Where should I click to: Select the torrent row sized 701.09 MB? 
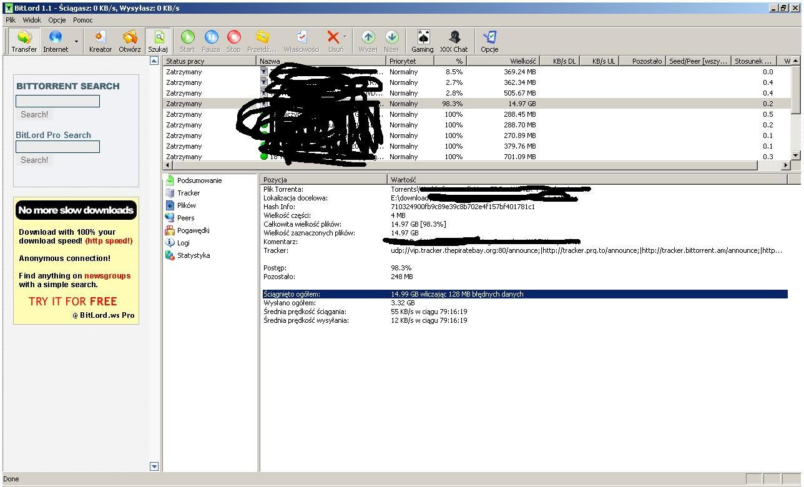coord(477,157)
